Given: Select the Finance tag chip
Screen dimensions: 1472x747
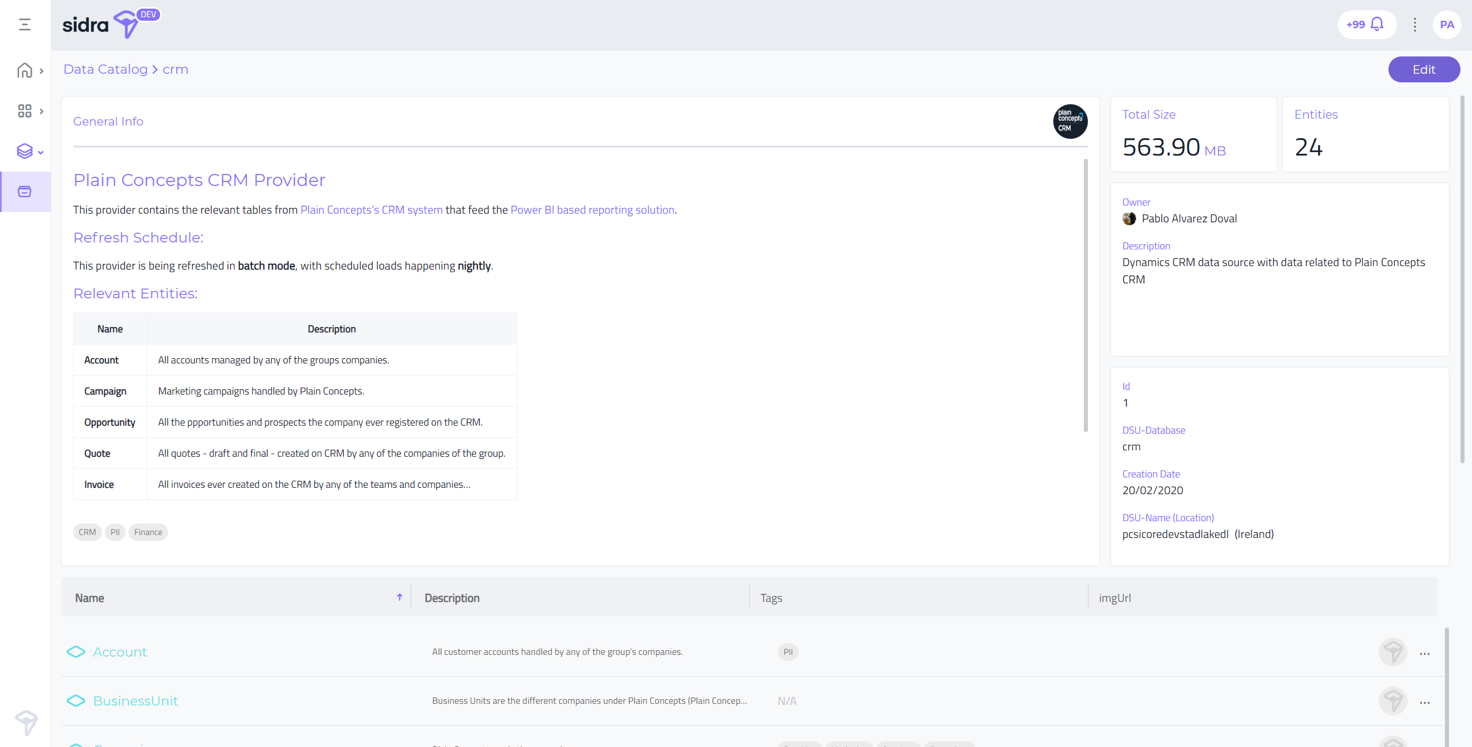Looking at the screenshot, I should click(148, 532).
